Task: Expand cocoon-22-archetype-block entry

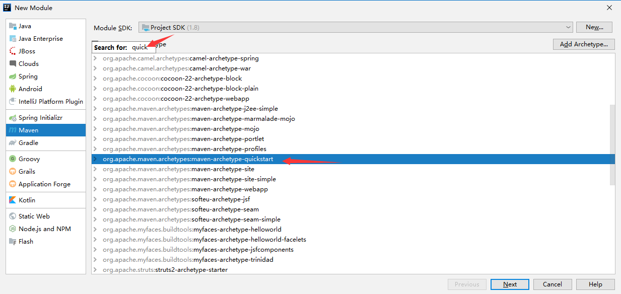Action: [x=96, y=79]
